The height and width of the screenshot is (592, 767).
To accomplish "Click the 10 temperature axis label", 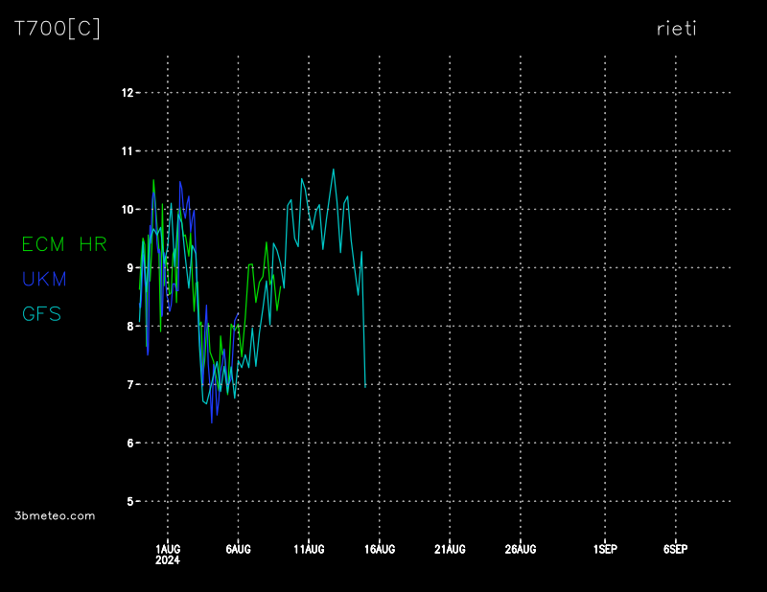I will click(128, 210).
